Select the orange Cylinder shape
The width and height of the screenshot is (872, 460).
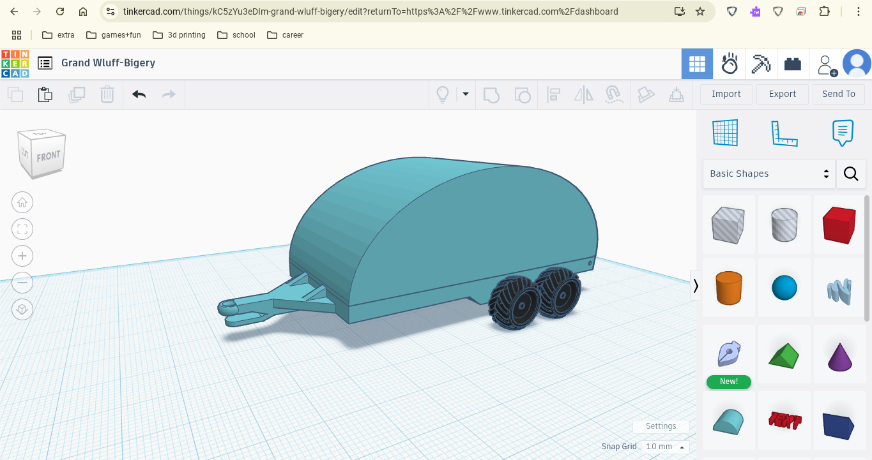tap(729, 288)
